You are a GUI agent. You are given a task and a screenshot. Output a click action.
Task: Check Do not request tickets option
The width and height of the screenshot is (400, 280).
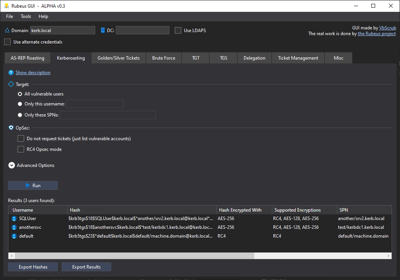21,138
